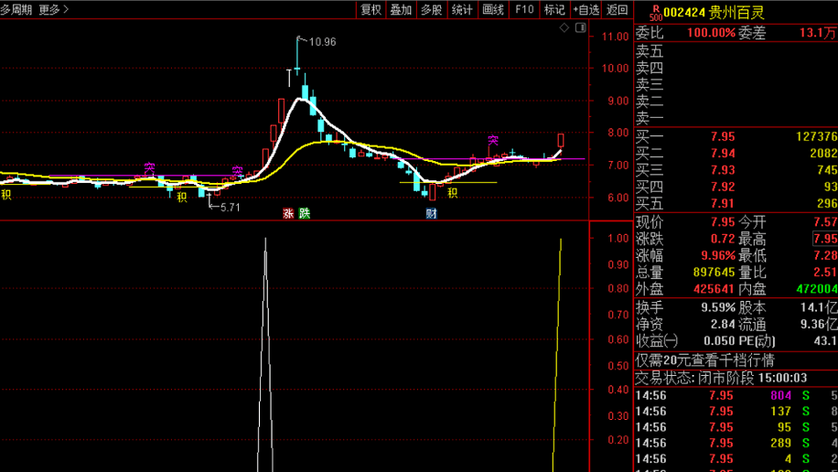The image size is (838, 472).
Task: Click the boxed 最高 value 7.95
Action: coord(825,239)
